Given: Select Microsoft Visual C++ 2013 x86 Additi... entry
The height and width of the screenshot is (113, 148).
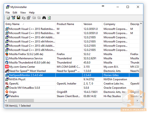Looking at the screenshot, I should pos(32,46).
